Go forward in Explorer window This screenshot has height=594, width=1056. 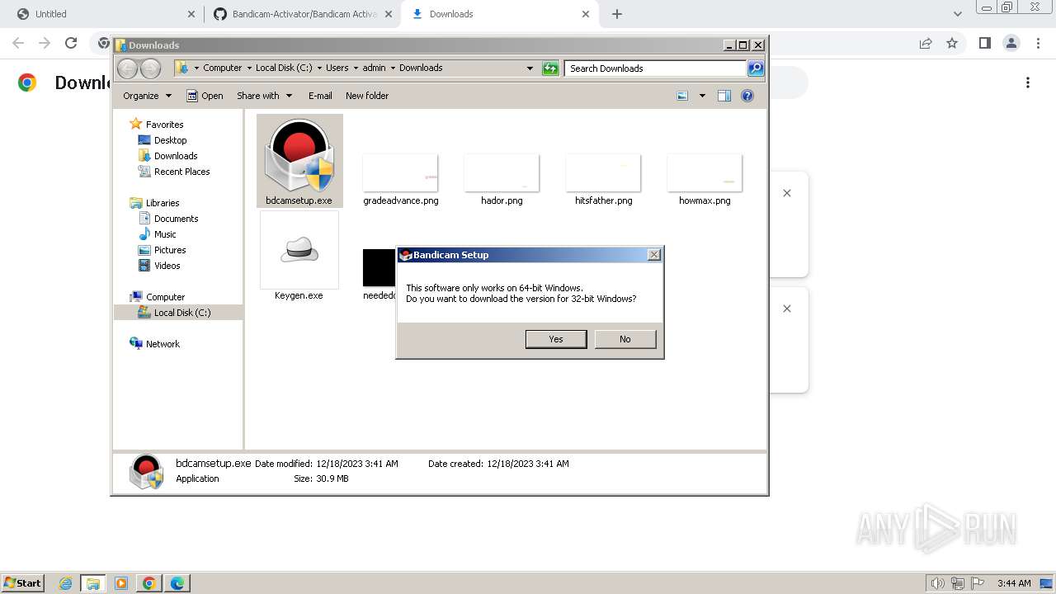point(150,68)
